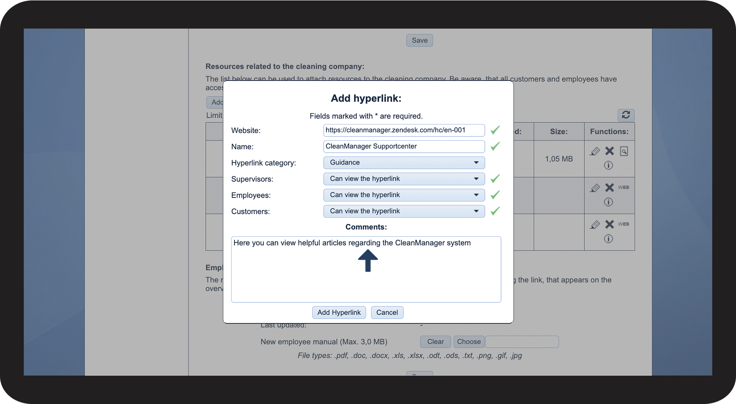Preview the 1,05 MB file with the magnifier icon

click(x=624, y=151)
